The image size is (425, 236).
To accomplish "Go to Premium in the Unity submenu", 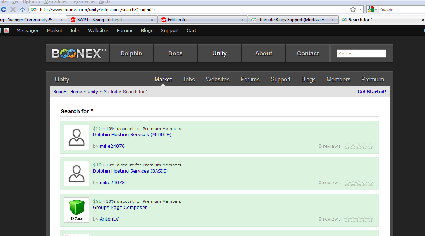I will coord(373,80).
